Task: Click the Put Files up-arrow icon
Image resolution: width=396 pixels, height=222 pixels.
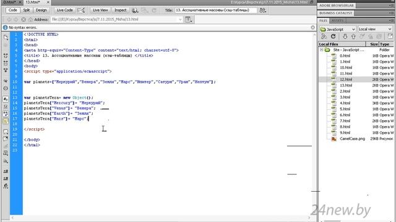Action: point(353,36)
